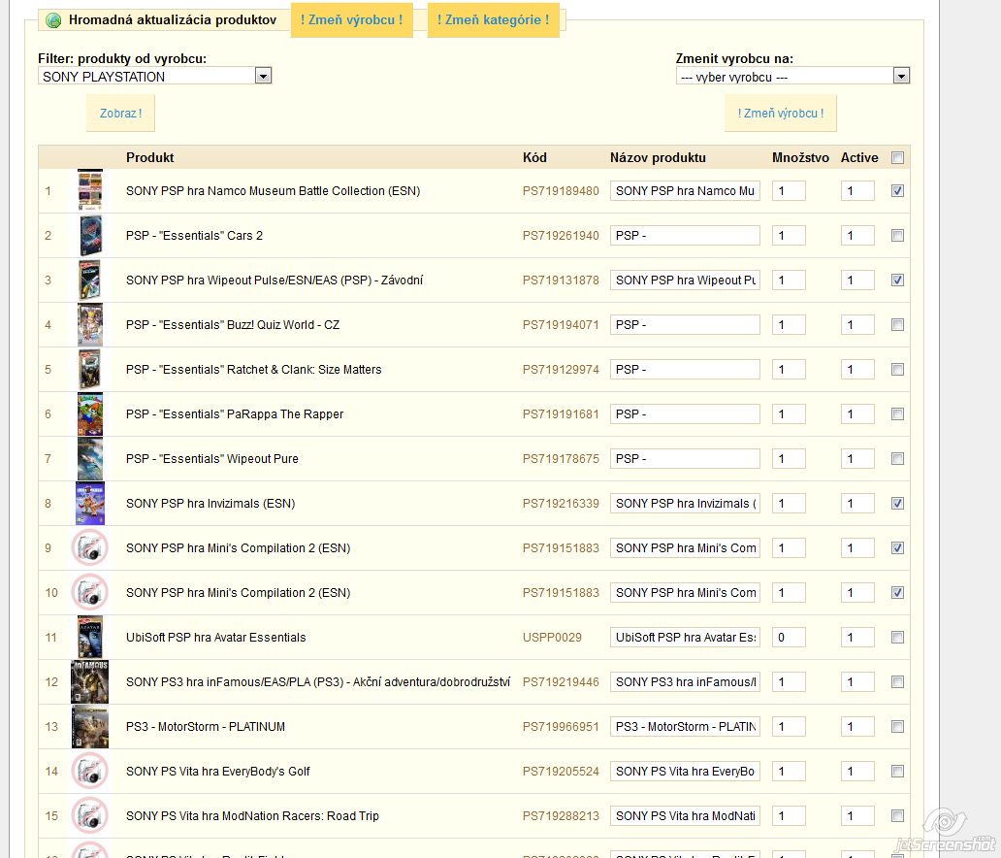The width and height of the screenshot is (1001, 858).
Task: Open the SONY PLAYSTATION manufacturer filter dropdown
Action: click(155, 76)
